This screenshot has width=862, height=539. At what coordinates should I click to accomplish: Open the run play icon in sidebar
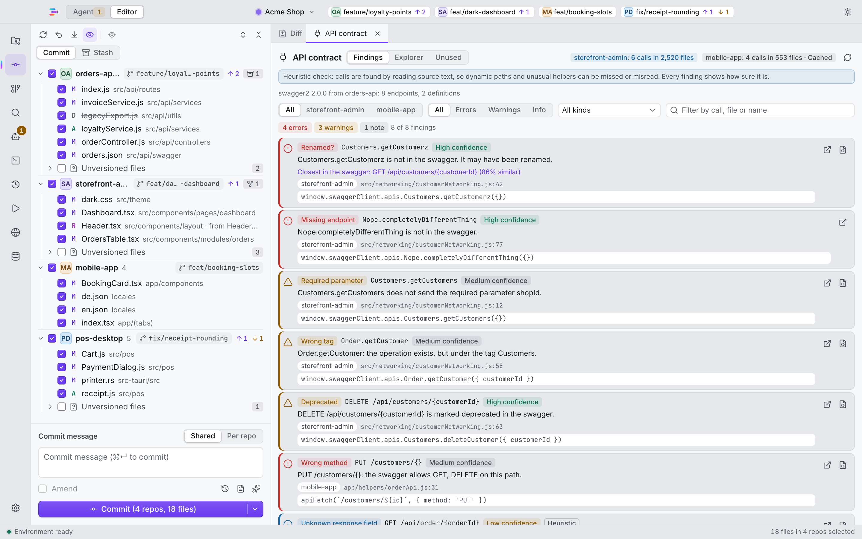point(15,208)
